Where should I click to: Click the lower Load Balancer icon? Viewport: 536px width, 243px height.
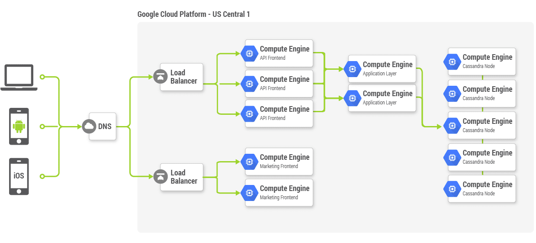click(x=160, y=177)
